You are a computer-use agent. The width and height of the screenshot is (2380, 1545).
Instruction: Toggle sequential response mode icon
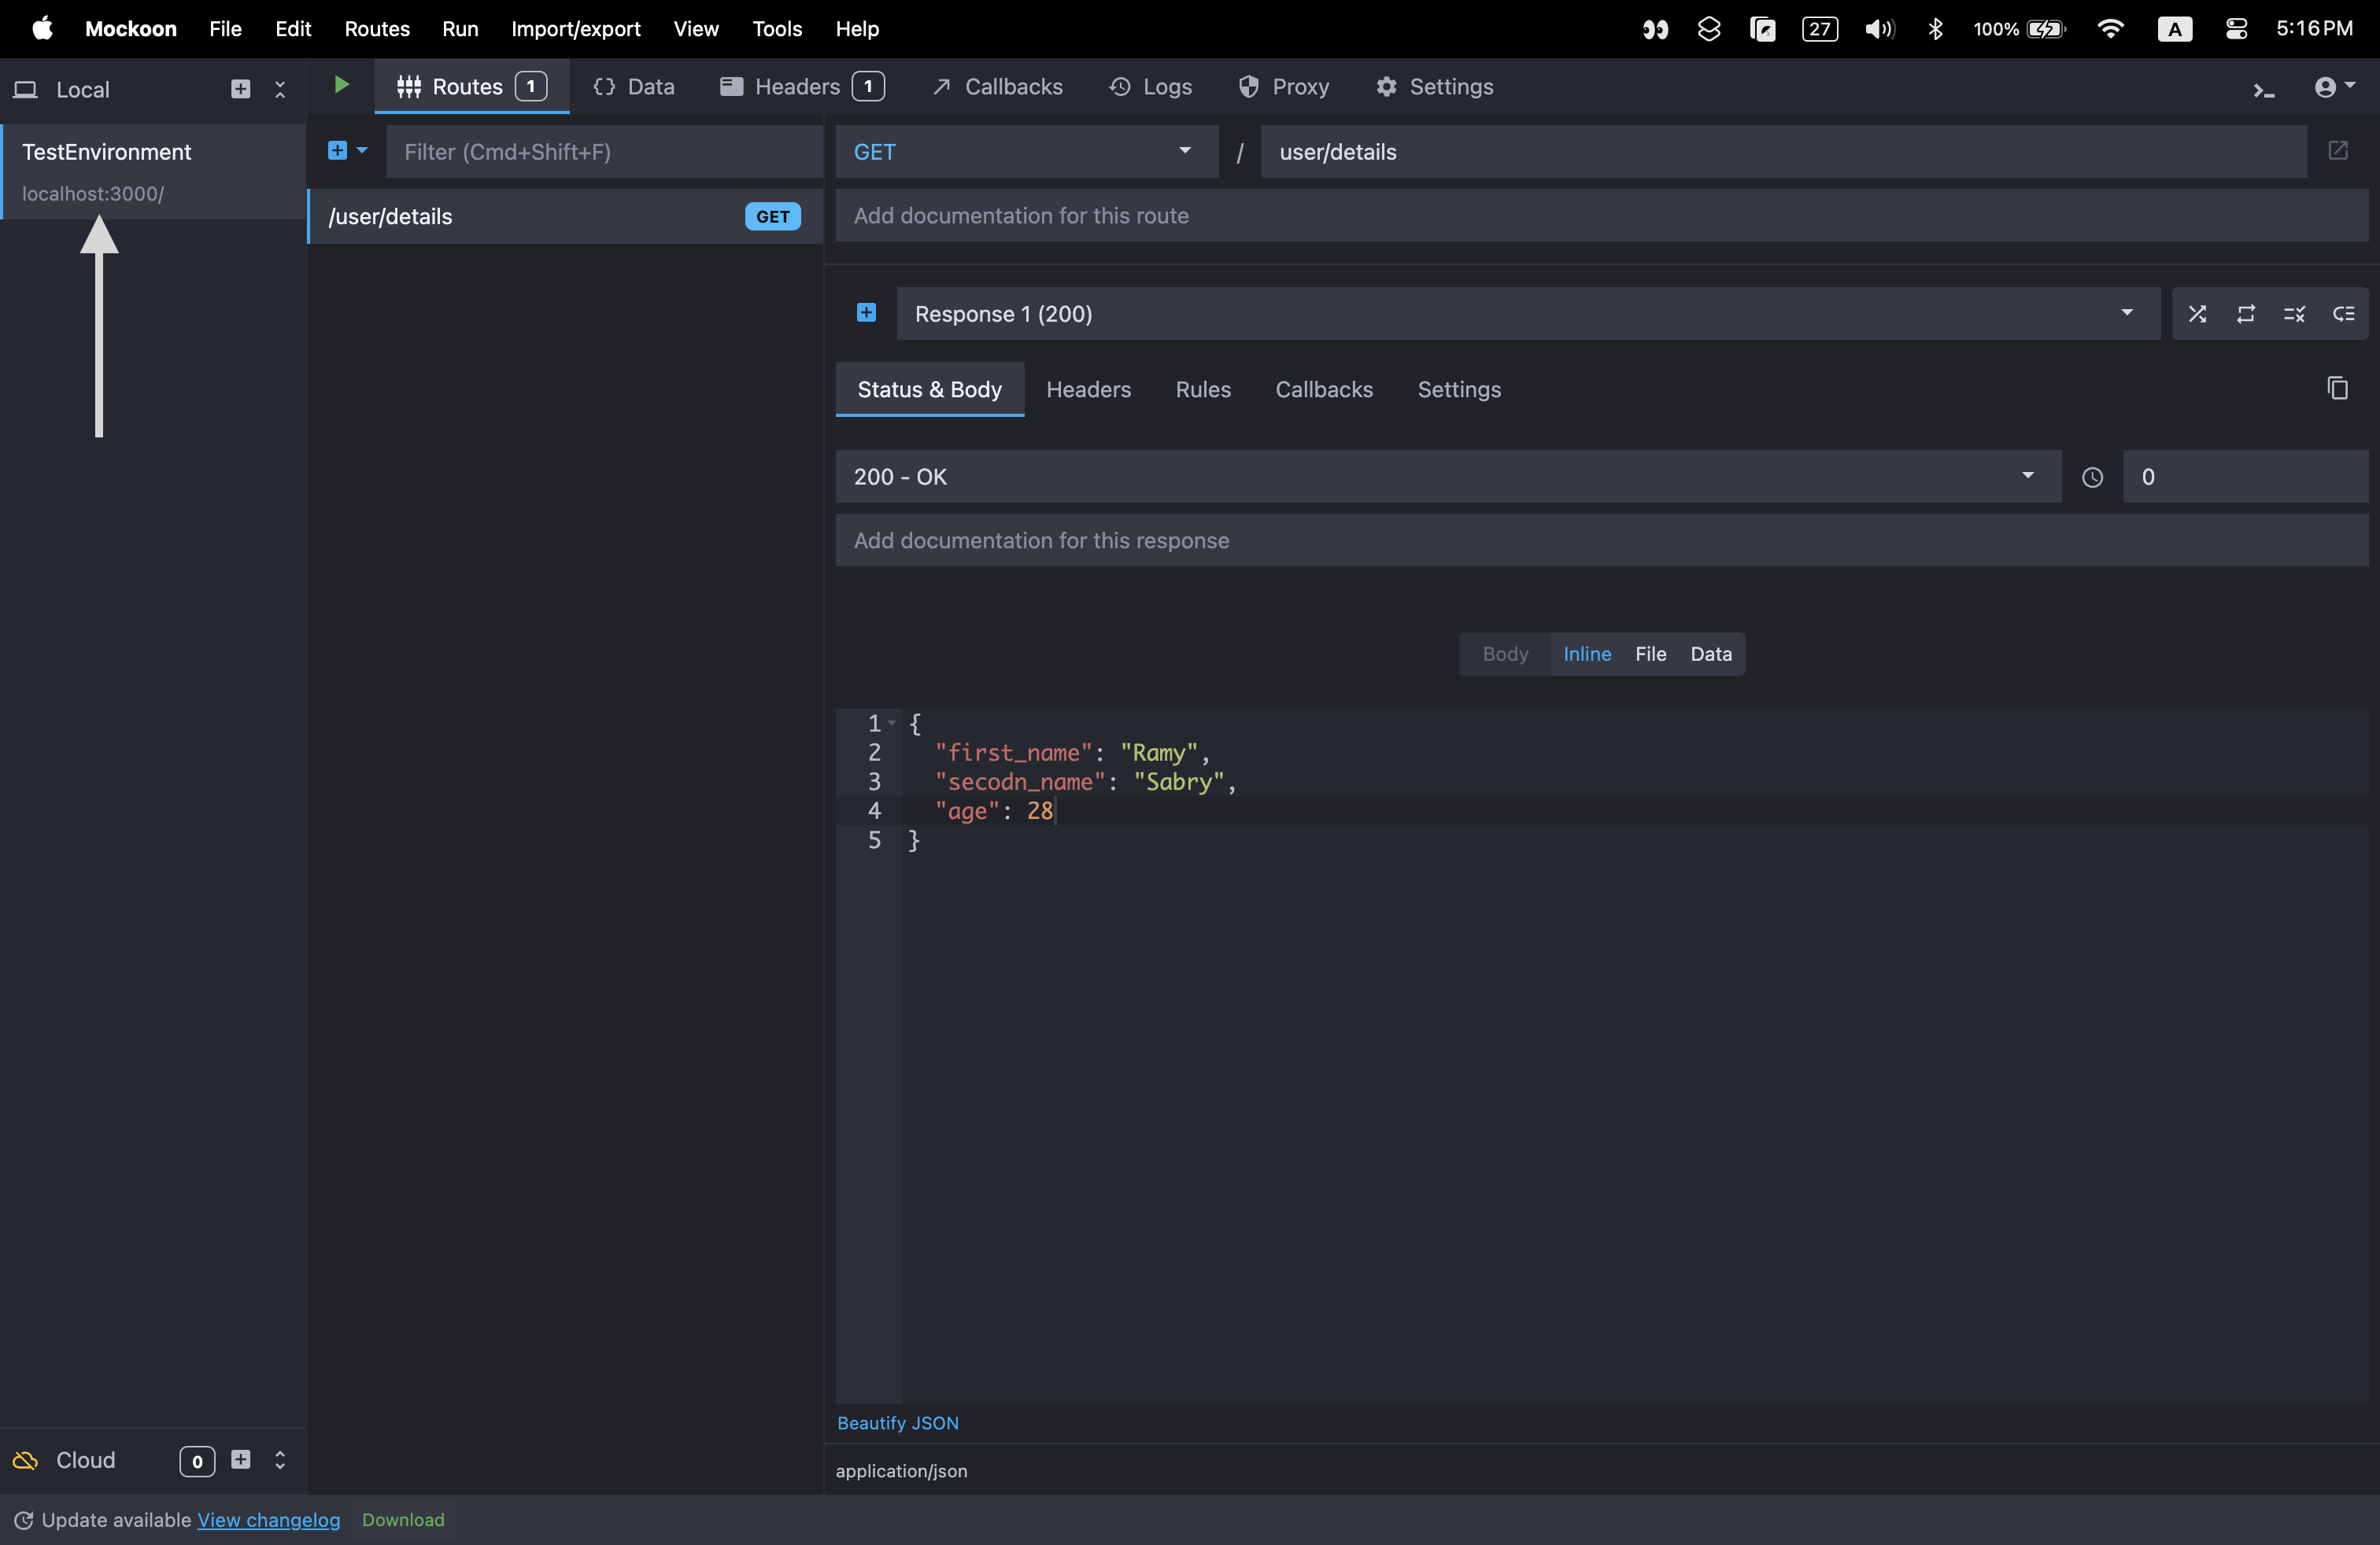(x=2246, y=314)
